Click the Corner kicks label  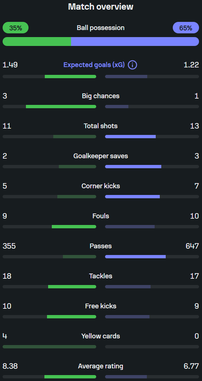[101, 186]
